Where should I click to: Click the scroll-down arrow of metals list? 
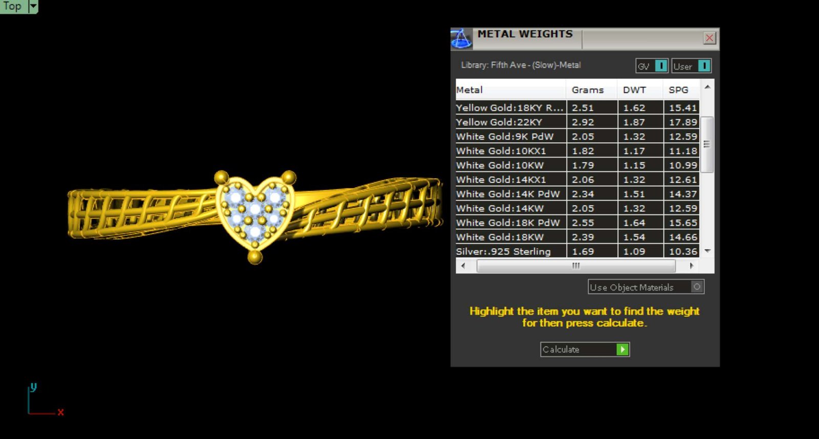click(x=707, y=251)
